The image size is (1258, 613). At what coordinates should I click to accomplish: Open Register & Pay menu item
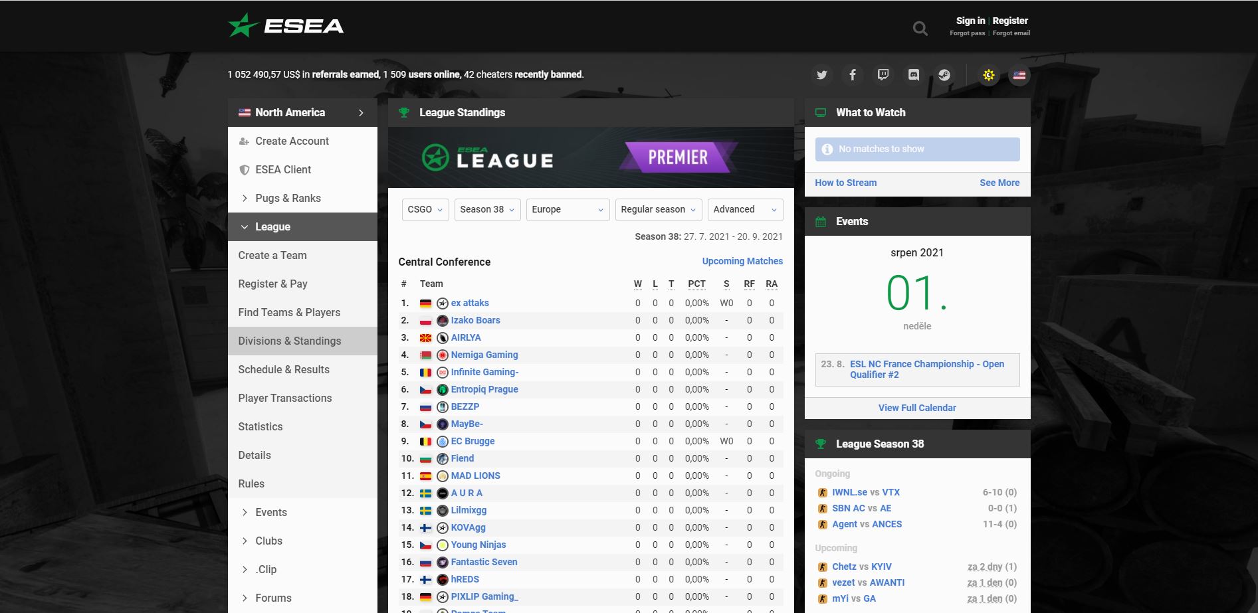(x=302, y=284)
